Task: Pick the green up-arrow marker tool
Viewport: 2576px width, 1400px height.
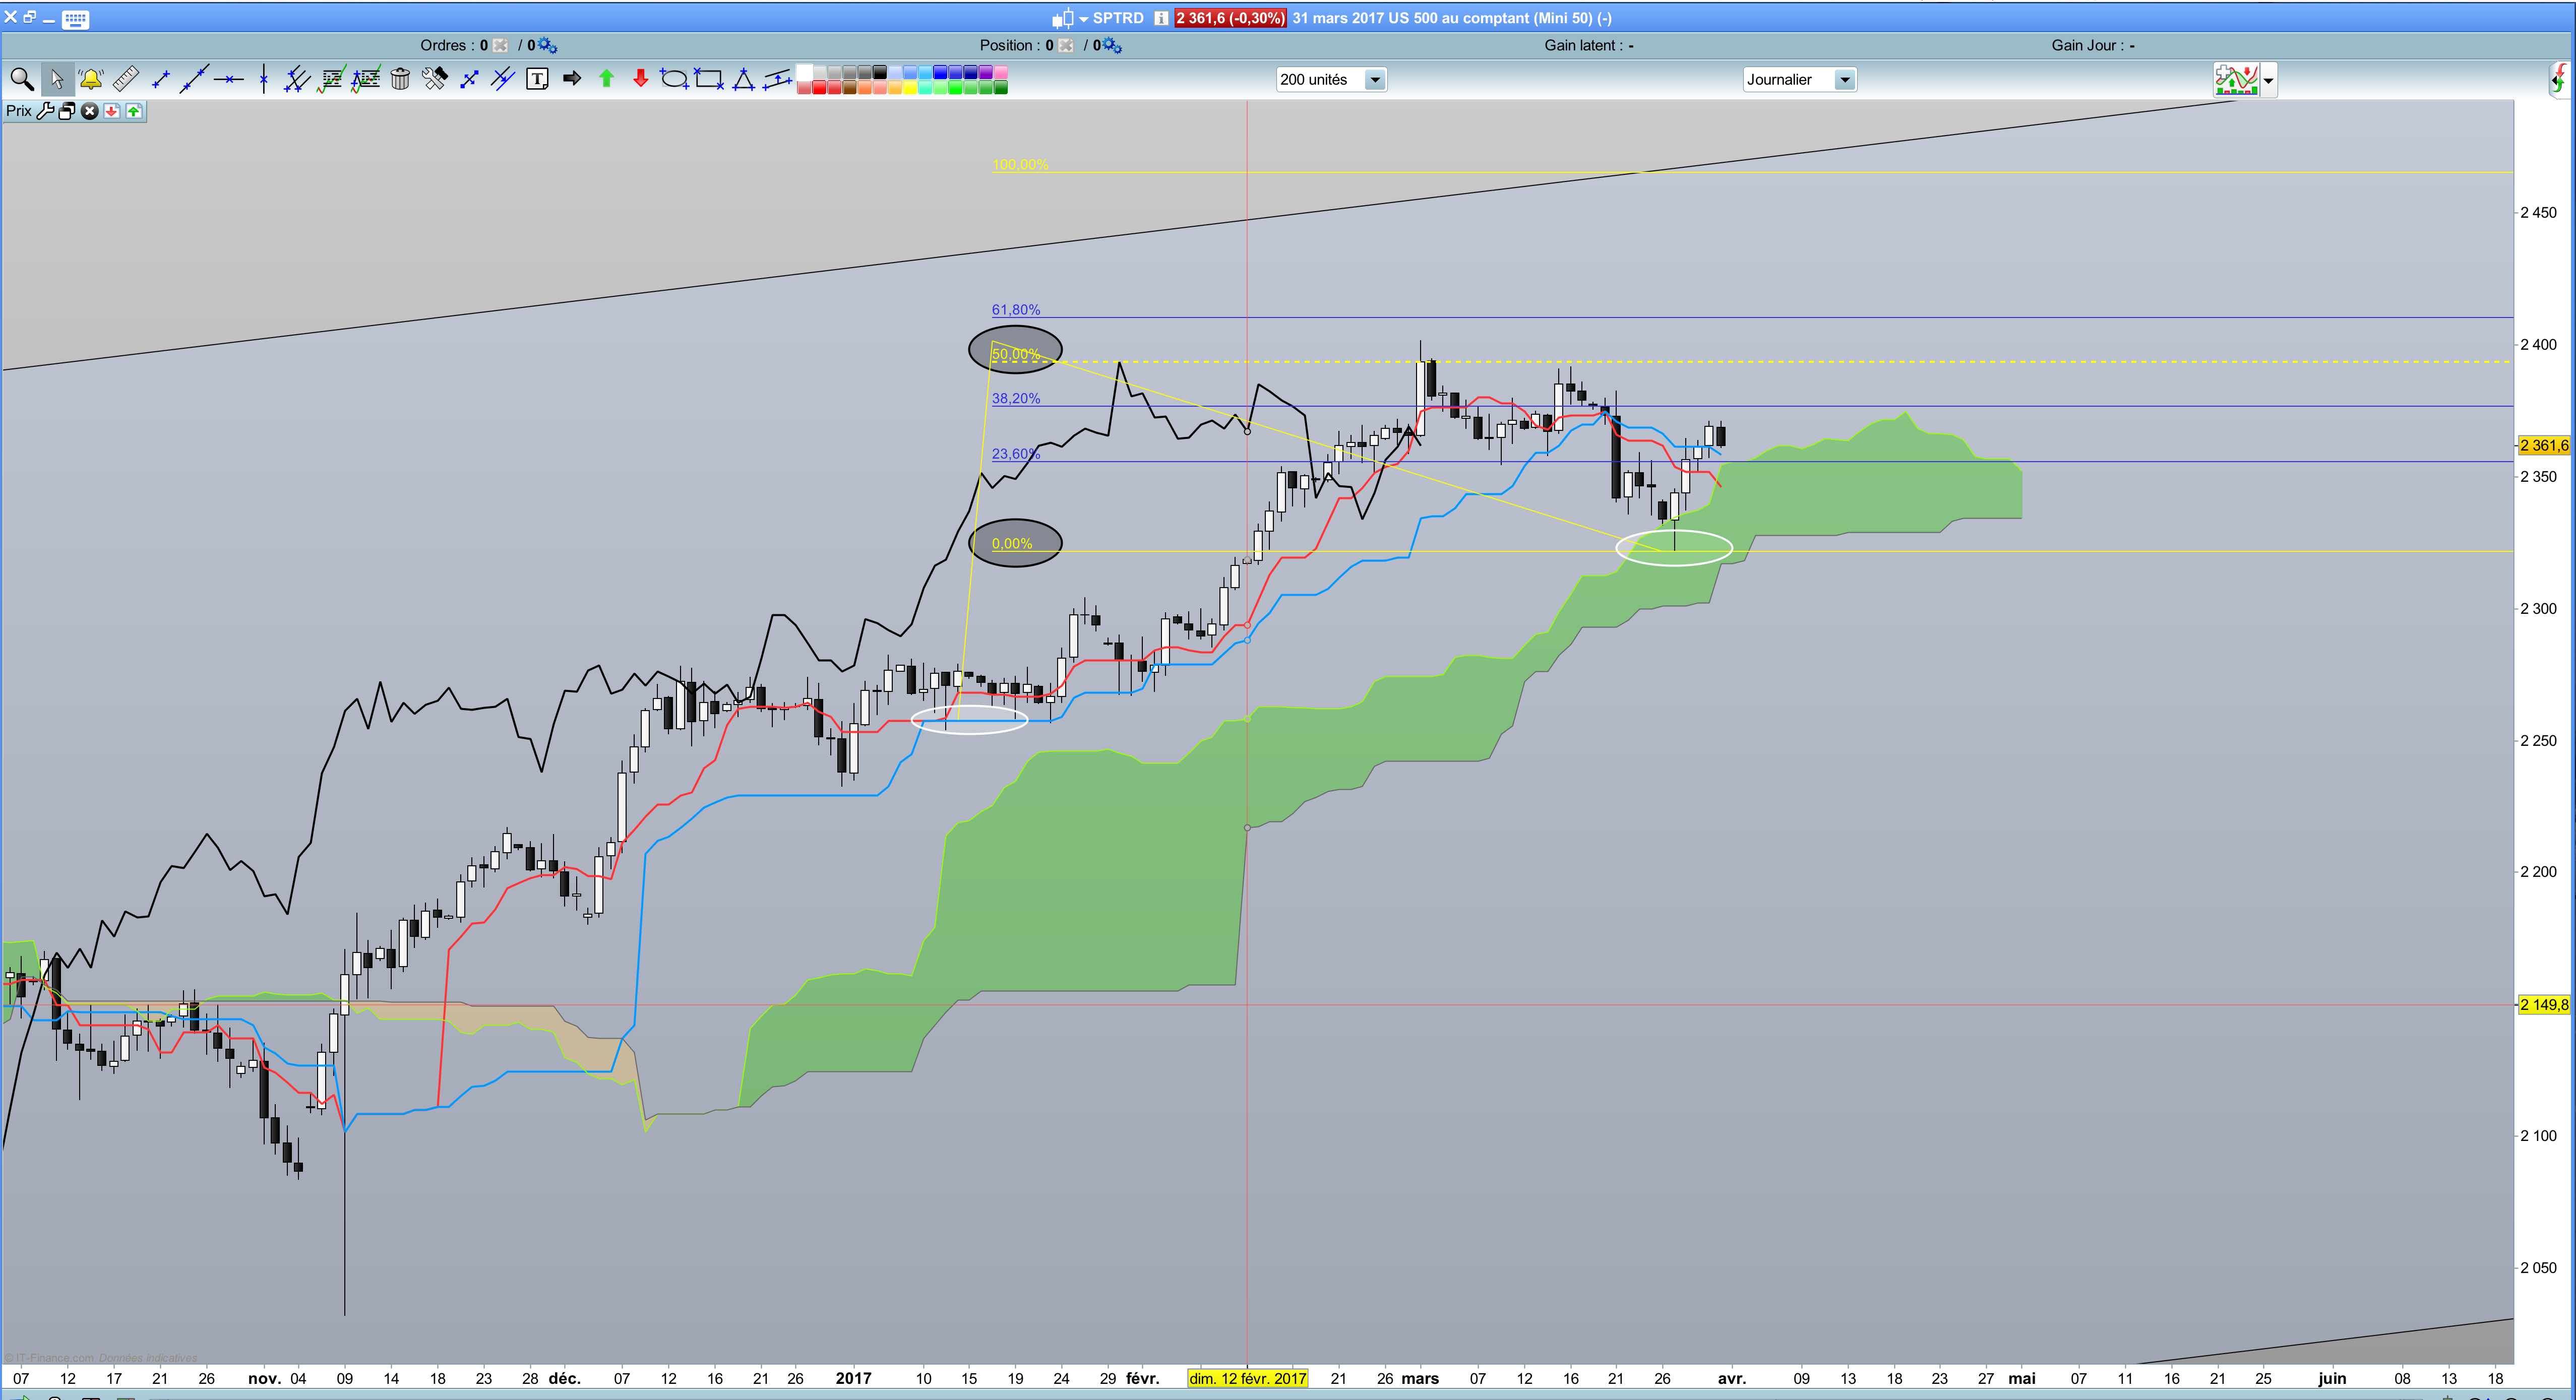Action: click(606, 79)
